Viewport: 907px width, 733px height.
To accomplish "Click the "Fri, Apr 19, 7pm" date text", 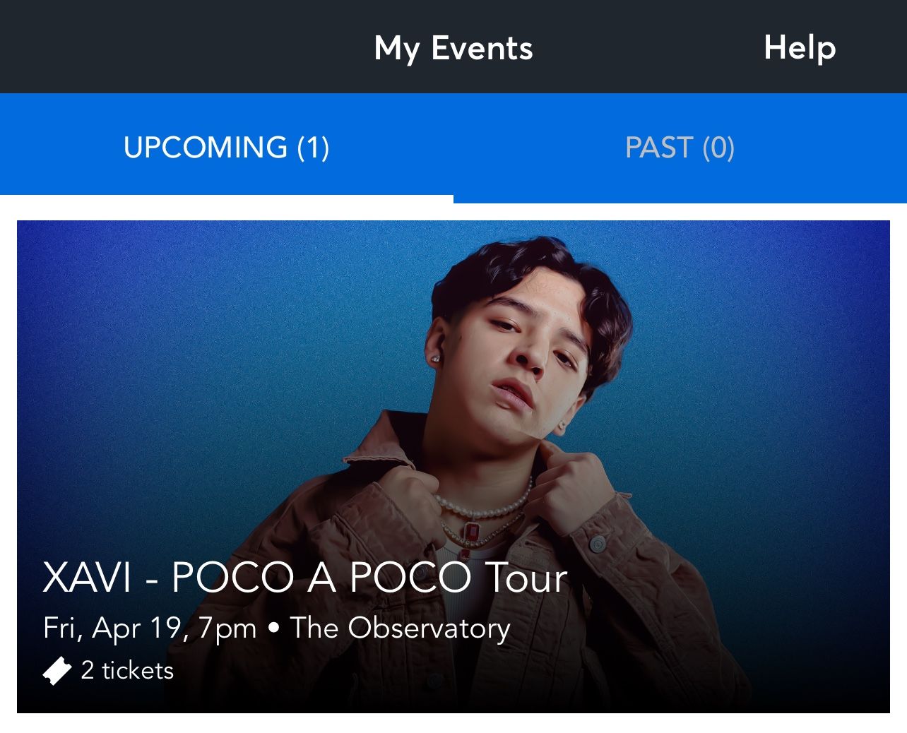I will pyautogui.click(x=150, y=628).
